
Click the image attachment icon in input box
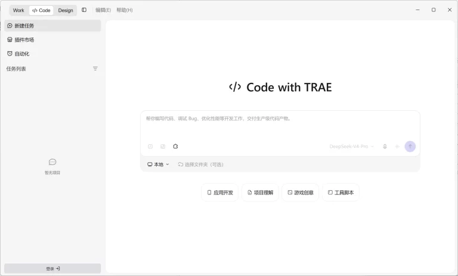[163, 146]
